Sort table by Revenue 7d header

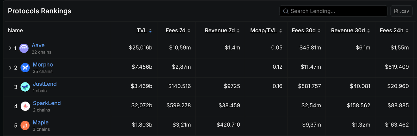pos(220,31)
